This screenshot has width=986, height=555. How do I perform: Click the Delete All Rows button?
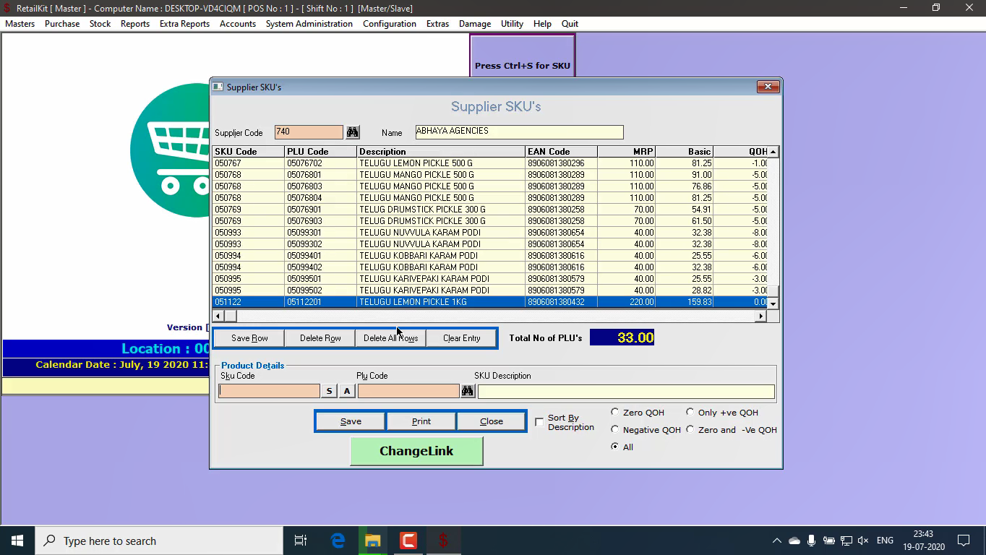tap(390, 338)
